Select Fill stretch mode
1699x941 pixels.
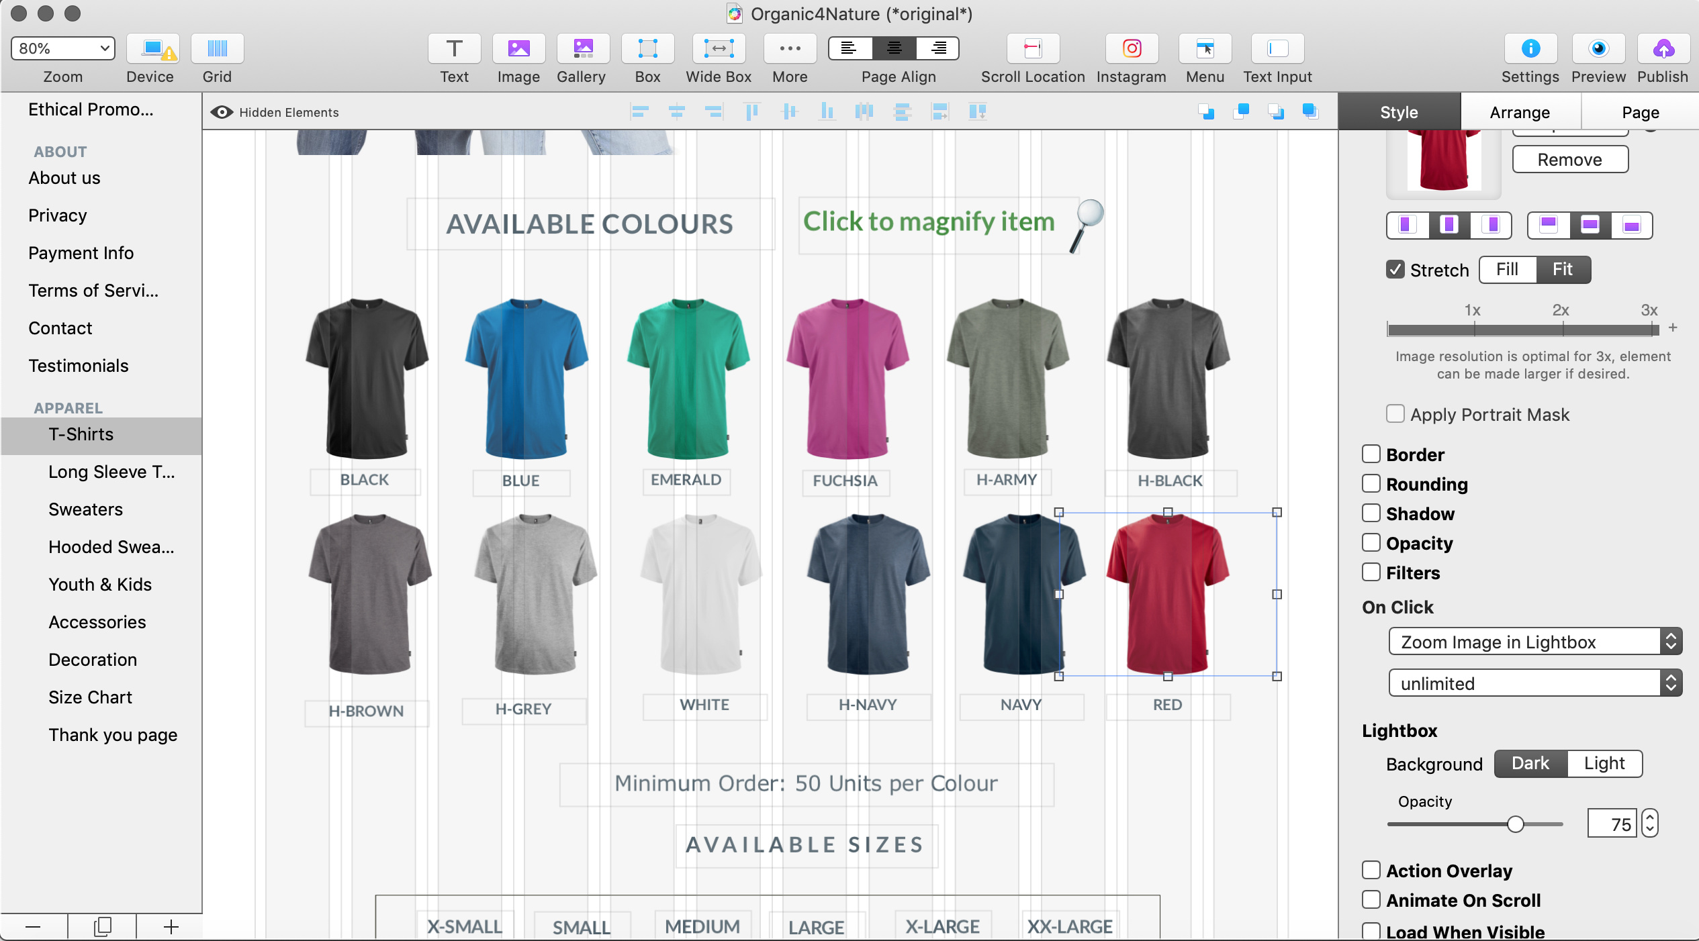(x=1507, y=270)
